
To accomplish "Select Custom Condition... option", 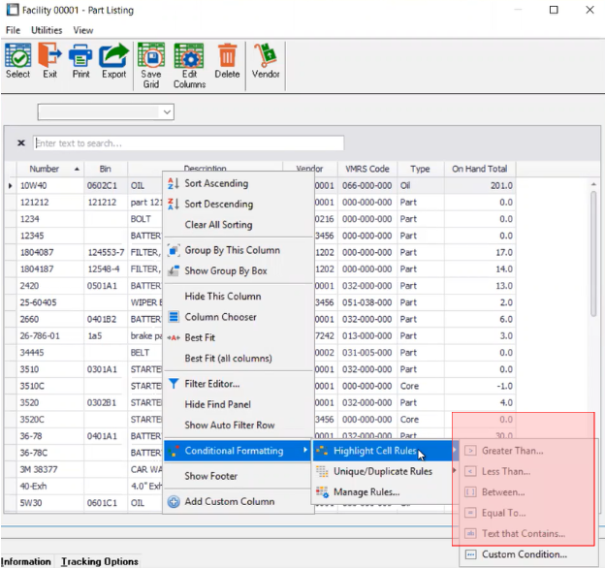I will (x=524, y=554).
